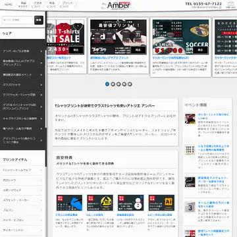237x237 pixels.
Task: Focus the keyword search input field
Action: point(18,20)
